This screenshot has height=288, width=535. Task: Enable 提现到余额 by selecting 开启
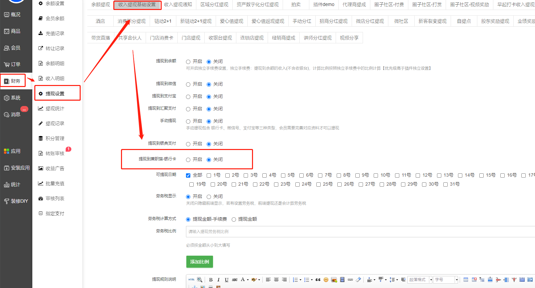[188, 62]
